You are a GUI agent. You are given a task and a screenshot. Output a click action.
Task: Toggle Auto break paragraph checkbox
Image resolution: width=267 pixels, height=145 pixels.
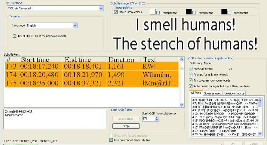pyautogui.click(x=191, y=86)
